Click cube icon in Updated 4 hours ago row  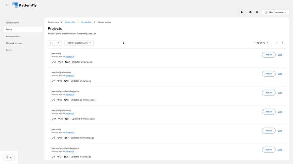click(65, 157)
